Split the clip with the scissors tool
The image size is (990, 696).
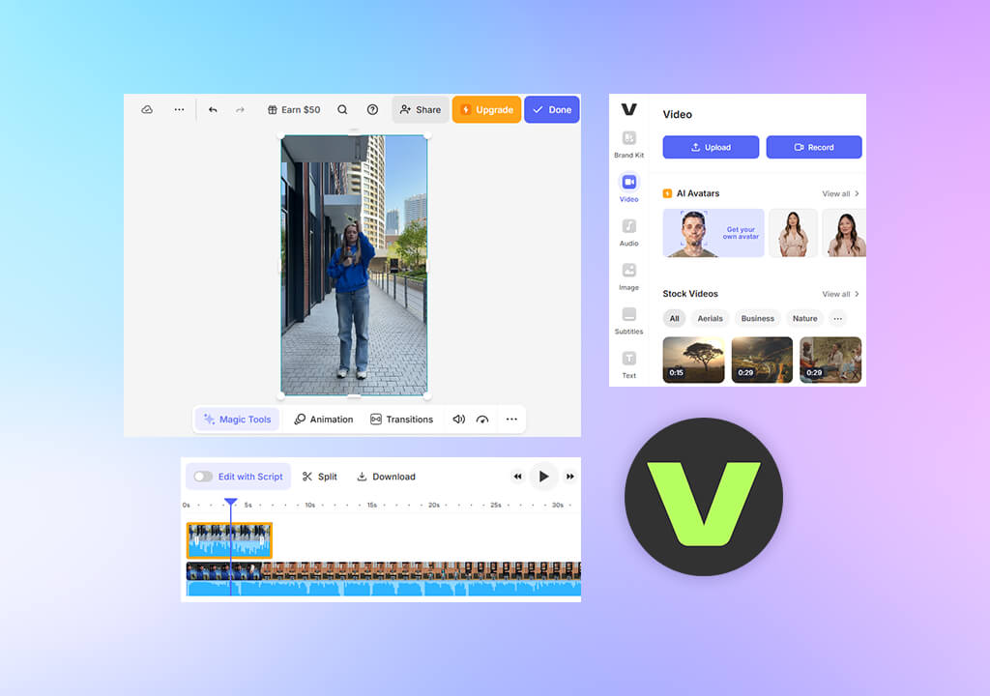click(x=319, y=477)
